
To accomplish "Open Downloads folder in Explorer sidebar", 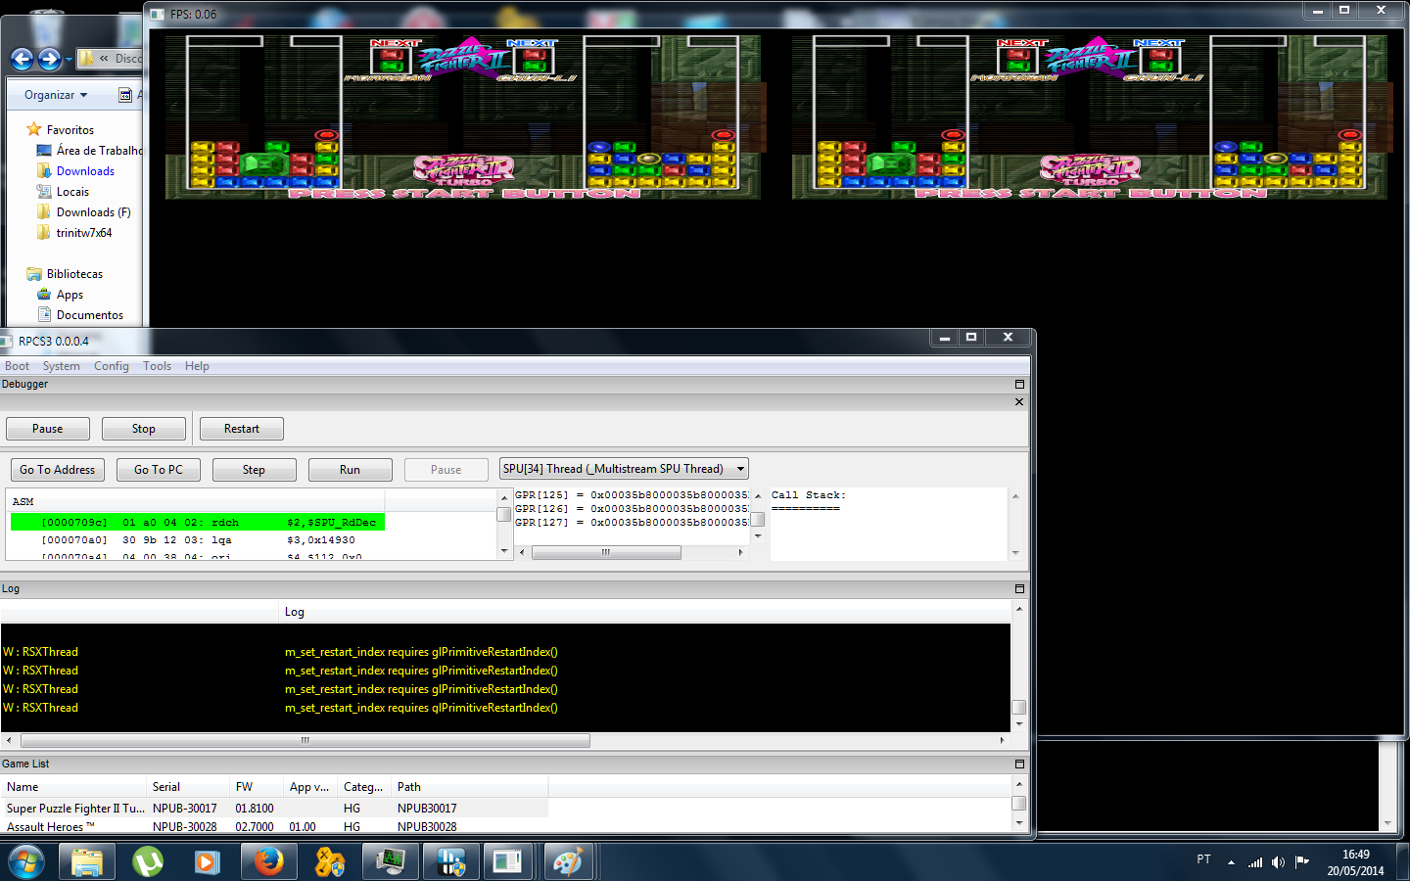I will pos(85,171).
